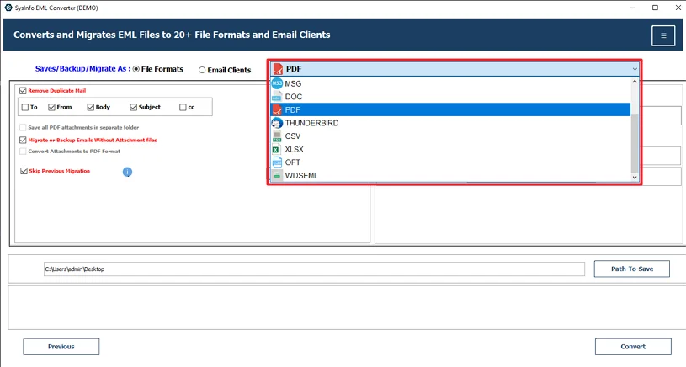Click the Saves/Backup/Migrate As label
This screenshot has width=686, height=367.
pyautogui.click(x=82, y=69)
